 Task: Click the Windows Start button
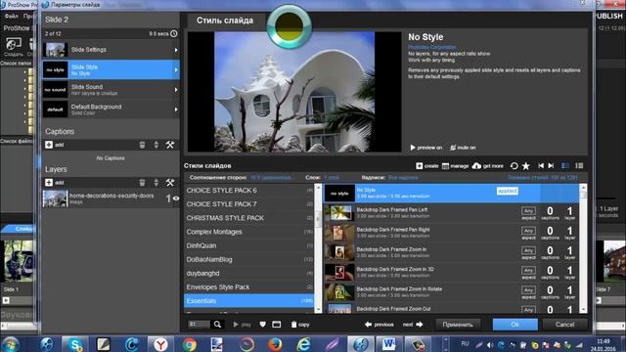point(10,344)
